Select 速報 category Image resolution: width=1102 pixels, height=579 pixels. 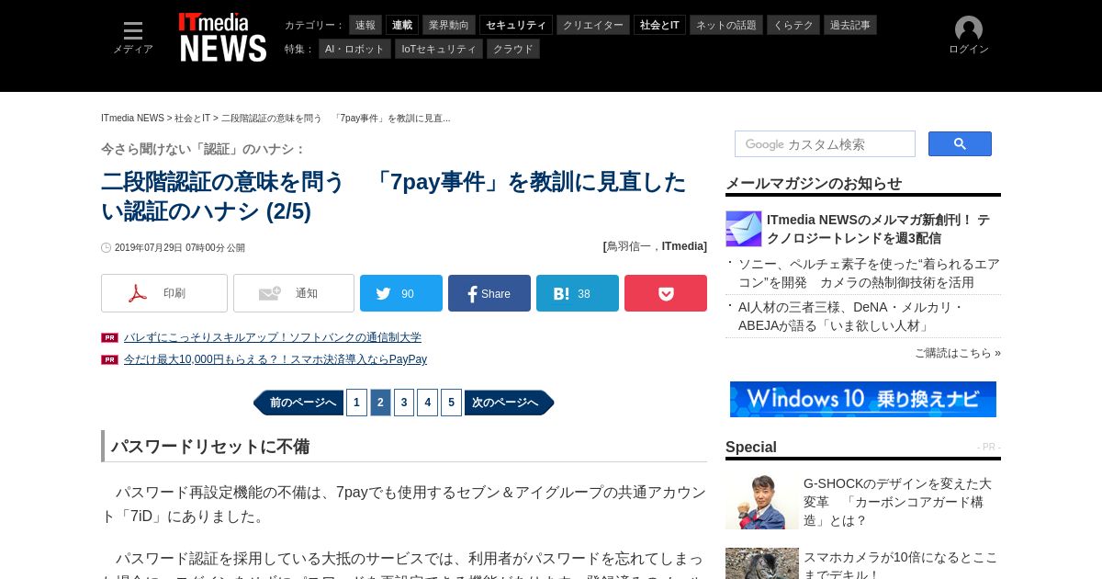(365, 25)
